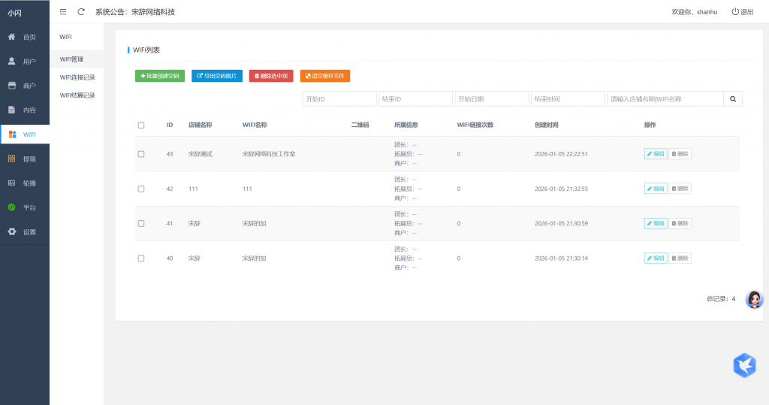Click the green 批量创建空码 button
The width and height of the screenshot is (769, 405).
160,76
